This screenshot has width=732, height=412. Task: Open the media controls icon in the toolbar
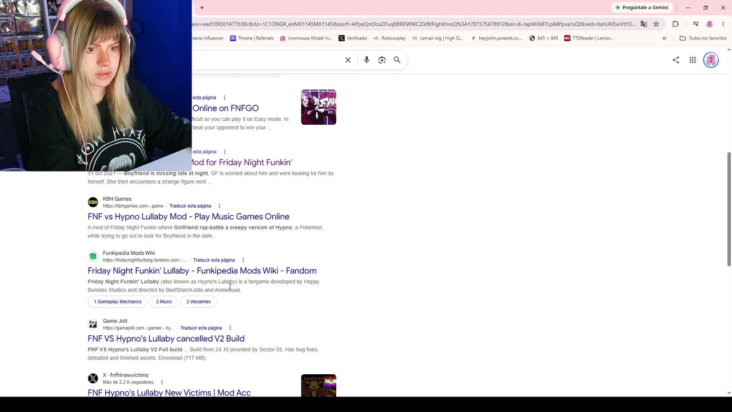(695, 24)
